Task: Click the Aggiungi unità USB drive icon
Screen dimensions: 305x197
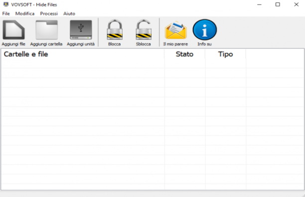Action: point(81,30)
